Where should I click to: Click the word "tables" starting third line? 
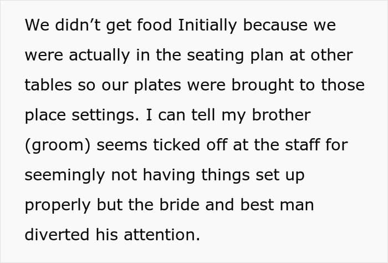tap(48, 85)
